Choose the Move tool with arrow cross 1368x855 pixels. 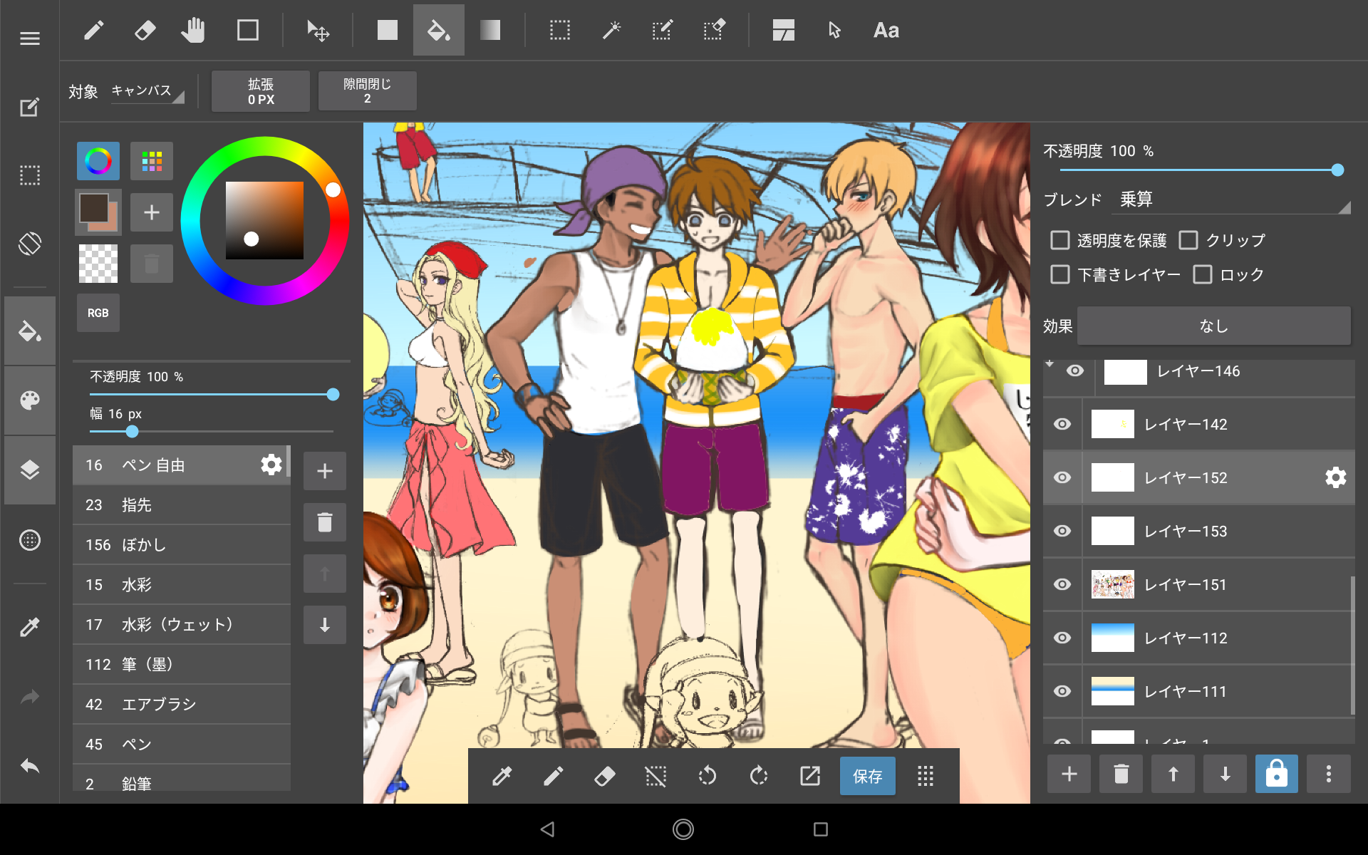tap(318, 30)
